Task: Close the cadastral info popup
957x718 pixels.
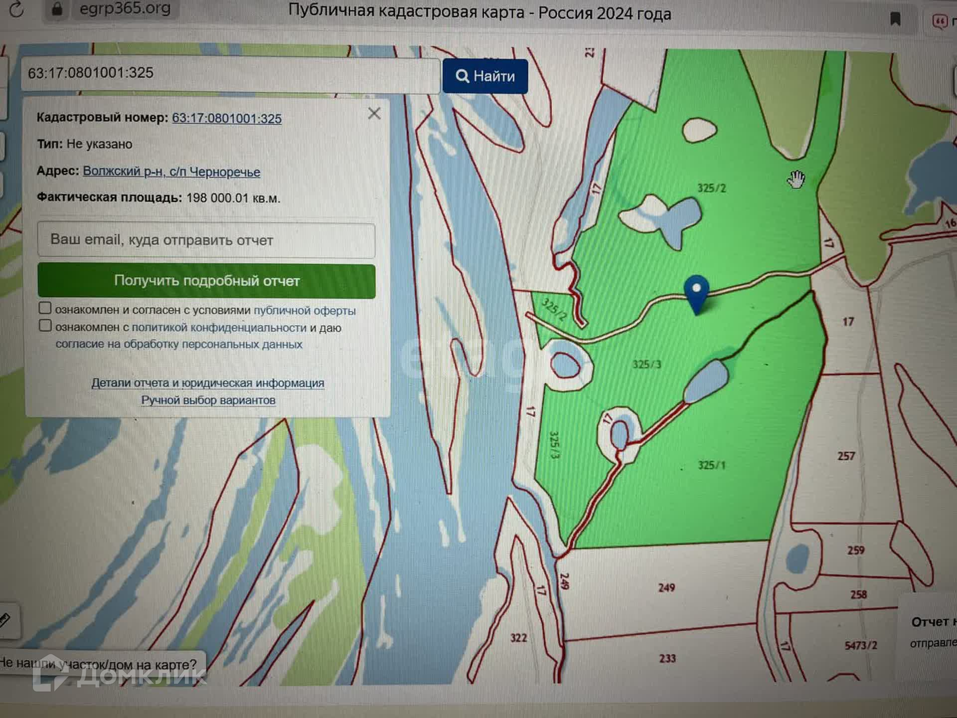Action: 374,114
